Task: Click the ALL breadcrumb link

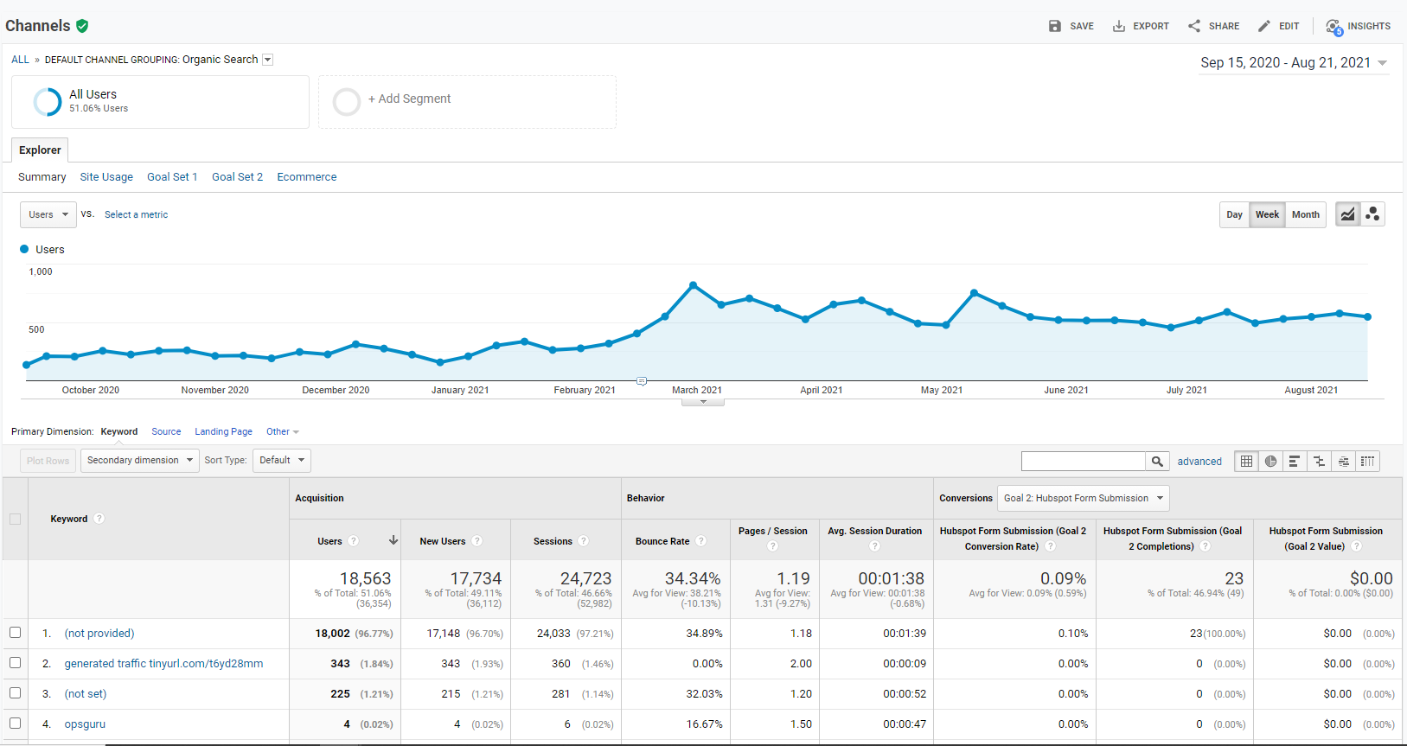Action: coord(20,60)
